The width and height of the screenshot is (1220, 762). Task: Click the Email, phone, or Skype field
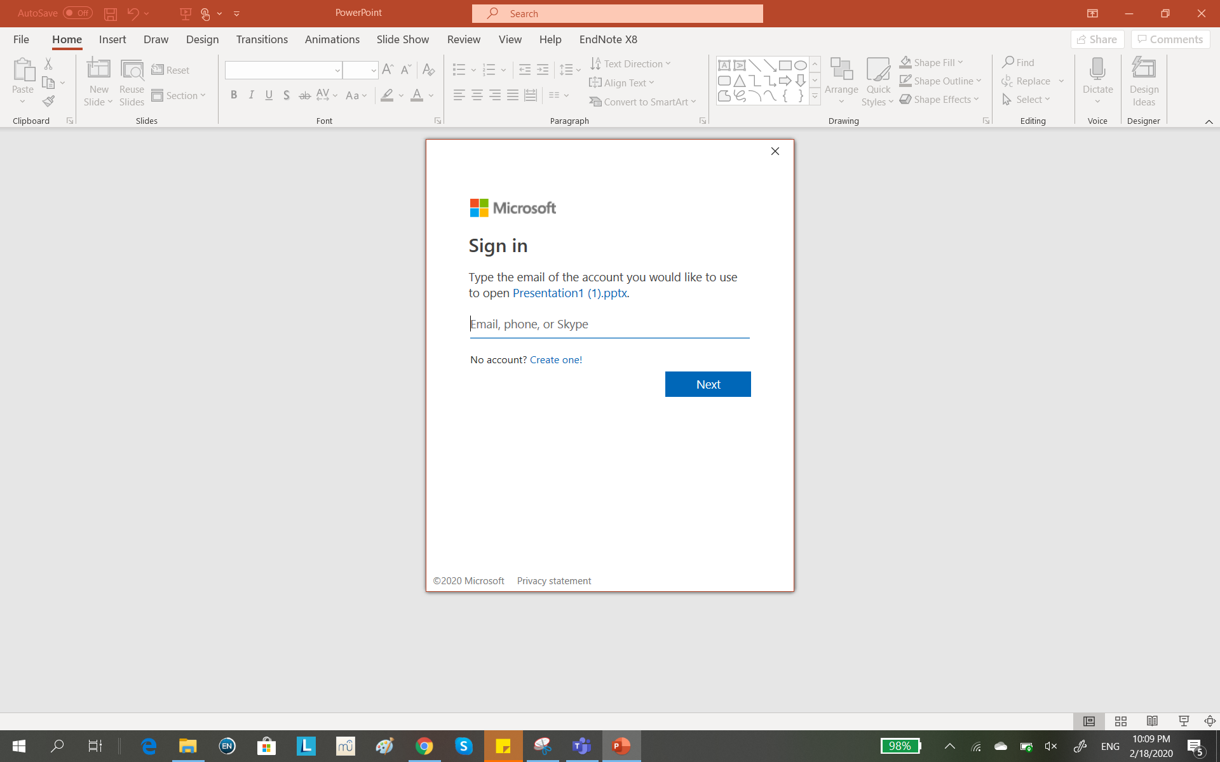coord(609,324)
